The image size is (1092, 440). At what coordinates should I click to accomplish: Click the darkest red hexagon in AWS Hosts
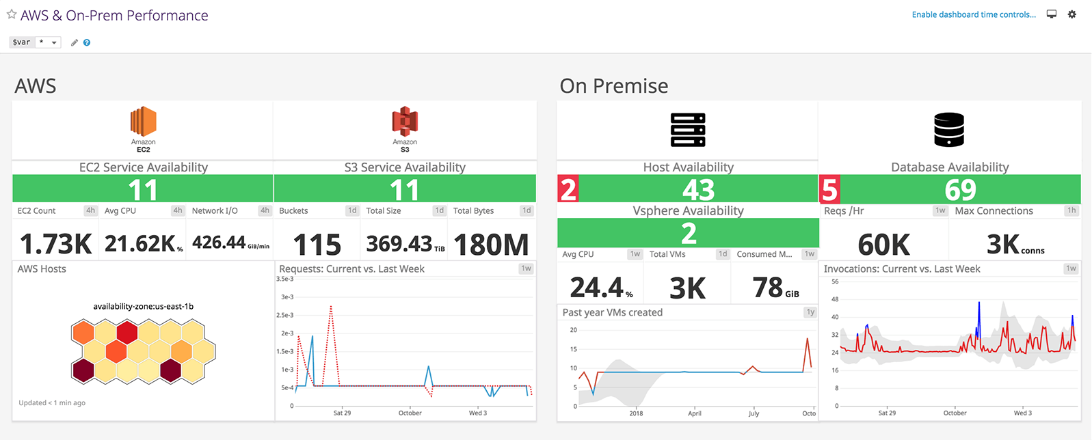pos(83,370)
